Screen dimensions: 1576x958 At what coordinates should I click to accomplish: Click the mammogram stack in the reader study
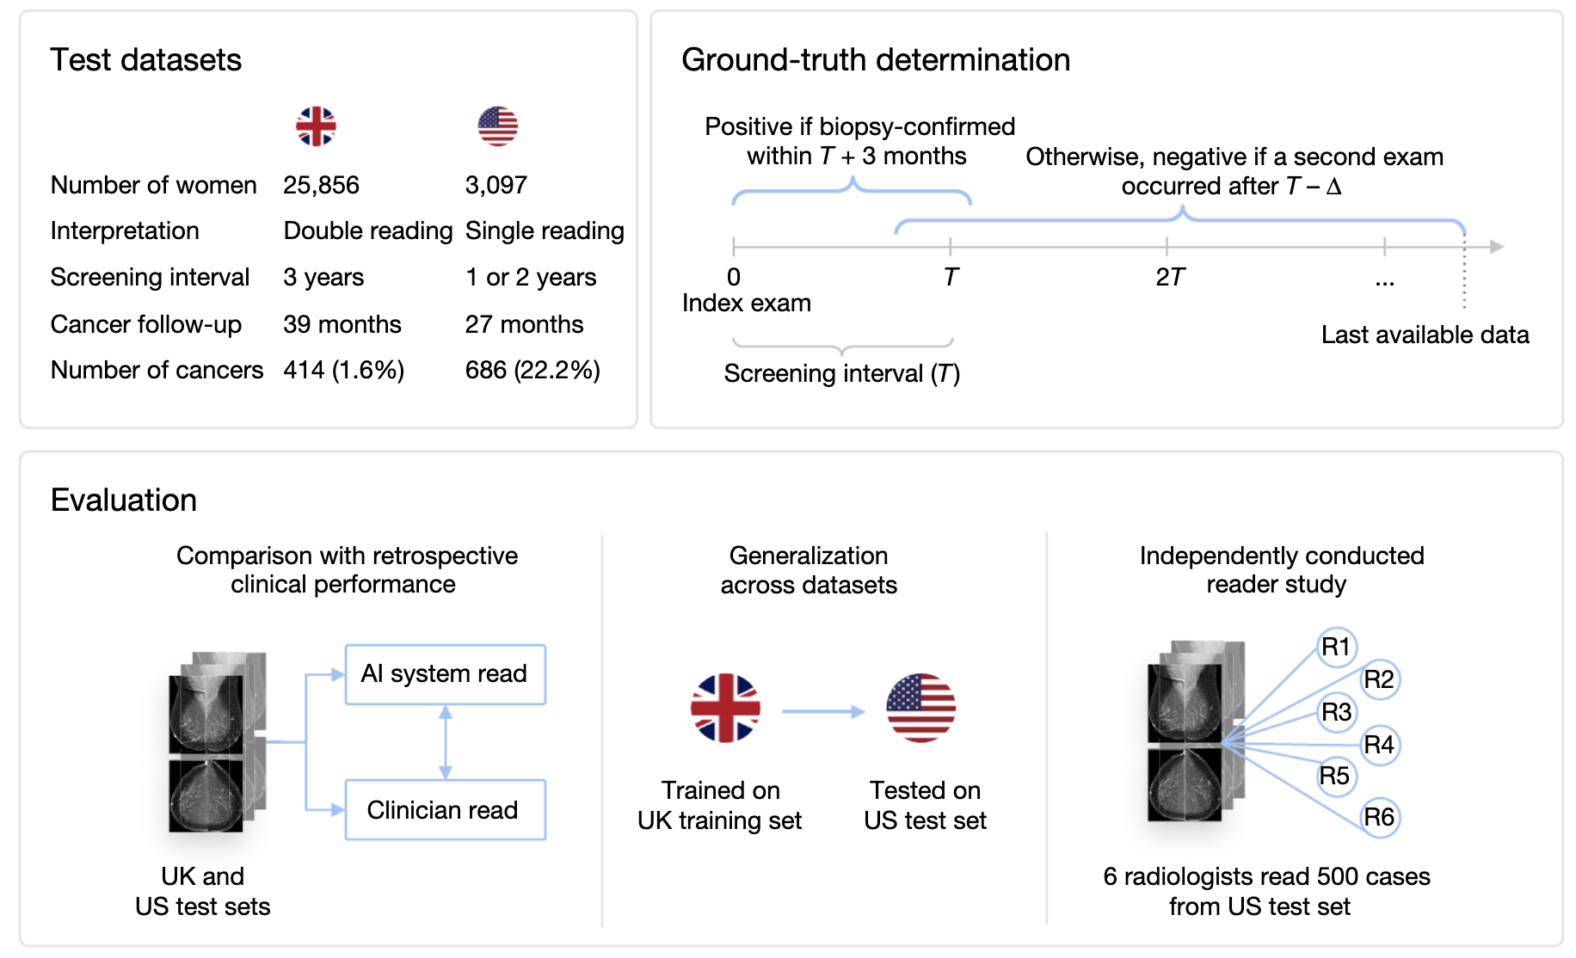point(1191,731)
